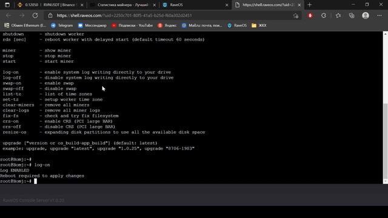The image size is (388, 218).
Task: Minimize the browser window
Action: tap(353, 5)
